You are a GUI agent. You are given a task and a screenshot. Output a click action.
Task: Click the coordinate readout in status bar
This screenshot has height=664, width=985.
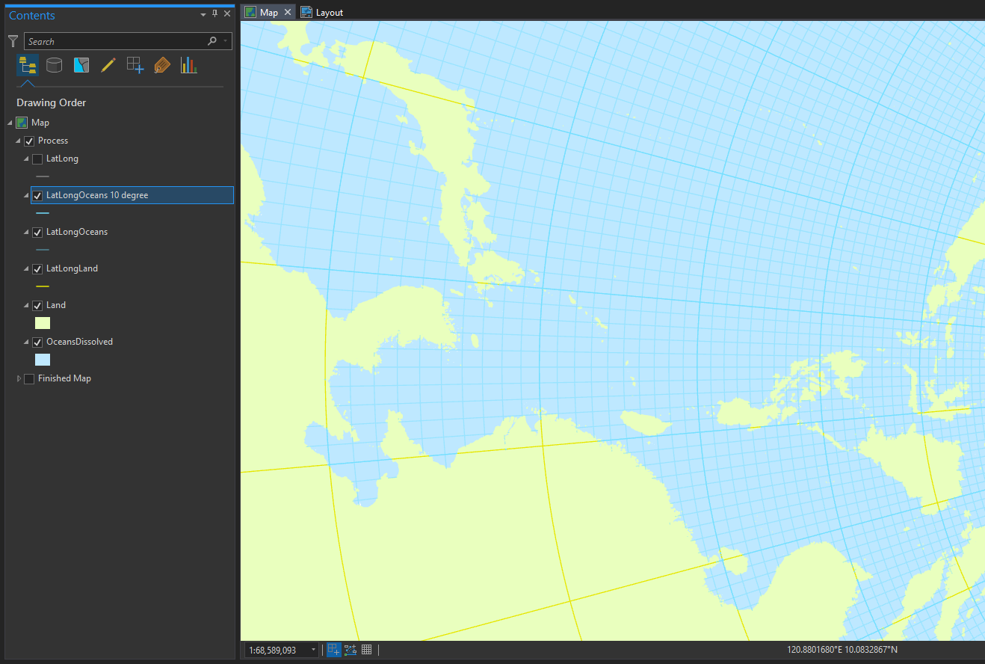842,650
